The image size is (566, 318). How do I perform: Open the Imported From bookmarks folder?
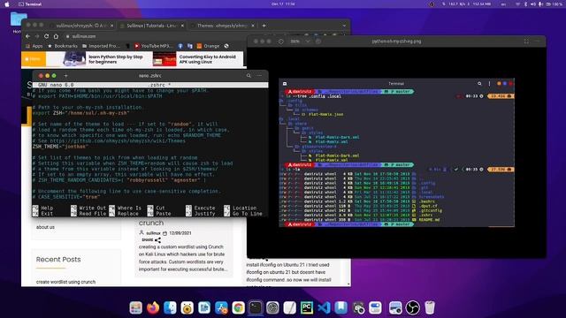point(101,46)
